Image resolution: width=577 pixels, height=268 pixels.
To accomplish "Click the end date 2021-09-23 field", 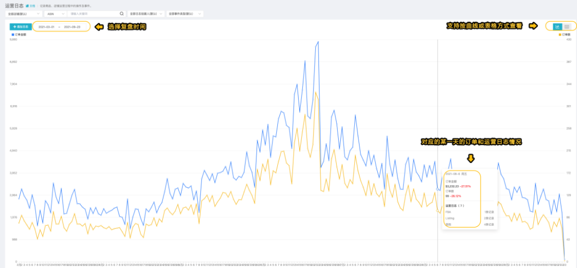I will (72, 26).
